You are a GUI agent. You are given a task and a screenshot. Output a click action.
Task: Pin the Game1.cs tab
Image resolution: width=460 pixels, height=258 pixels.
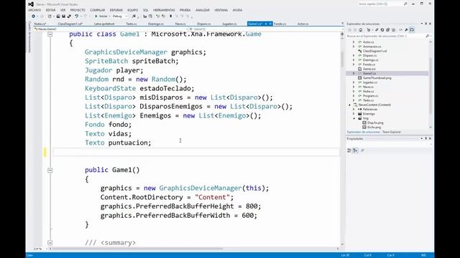point(266,24)
